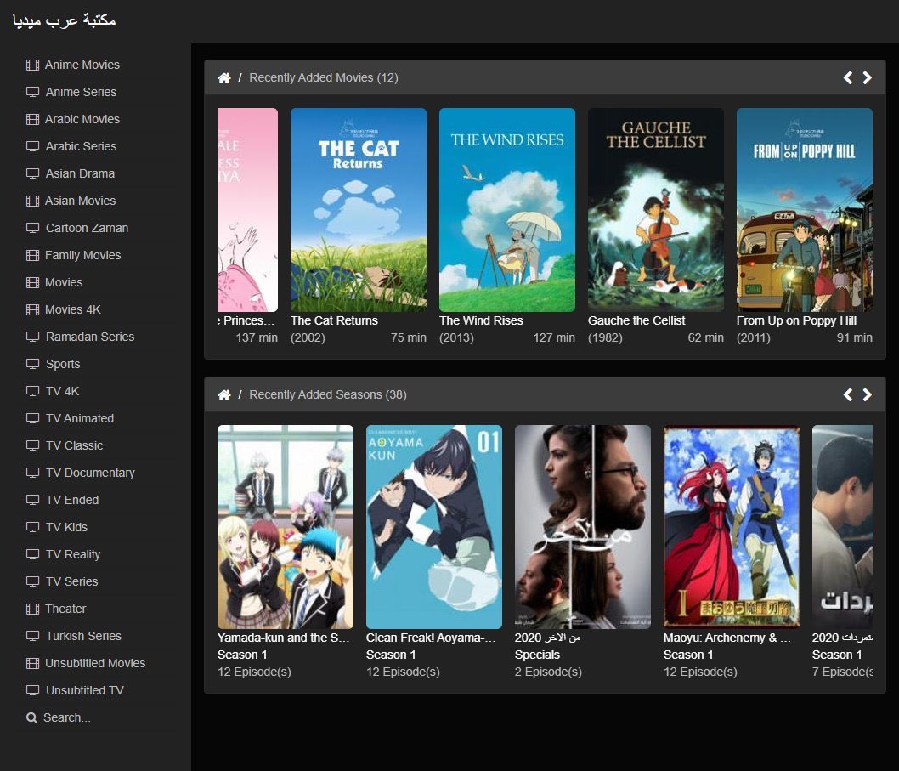Click the film icon next to Movies 4K
This screenshot has height=771, width=899.
pyautogui.click(x=32, y=309)
